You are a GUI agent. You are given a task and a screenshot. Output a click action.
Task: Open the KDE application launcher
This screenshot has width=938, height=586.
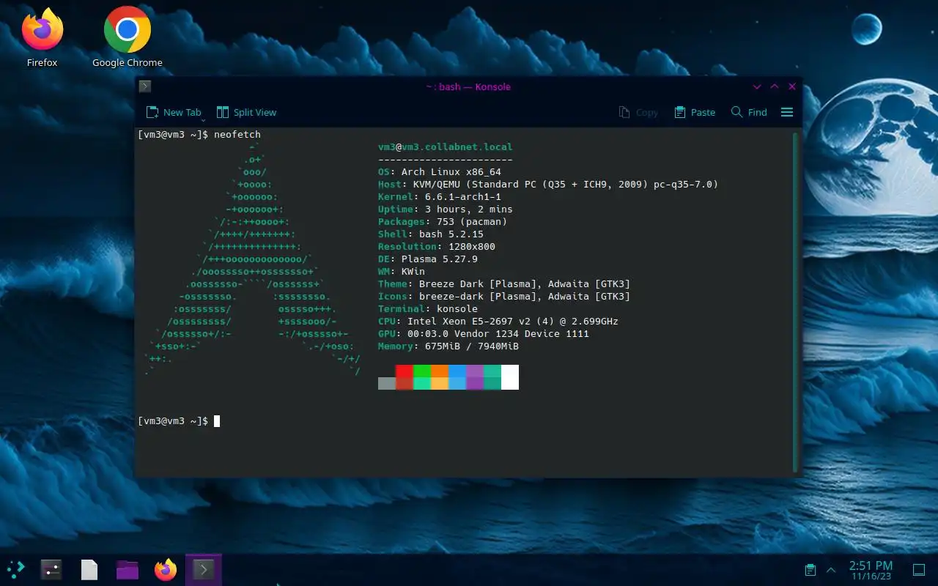tap(15, 568)
